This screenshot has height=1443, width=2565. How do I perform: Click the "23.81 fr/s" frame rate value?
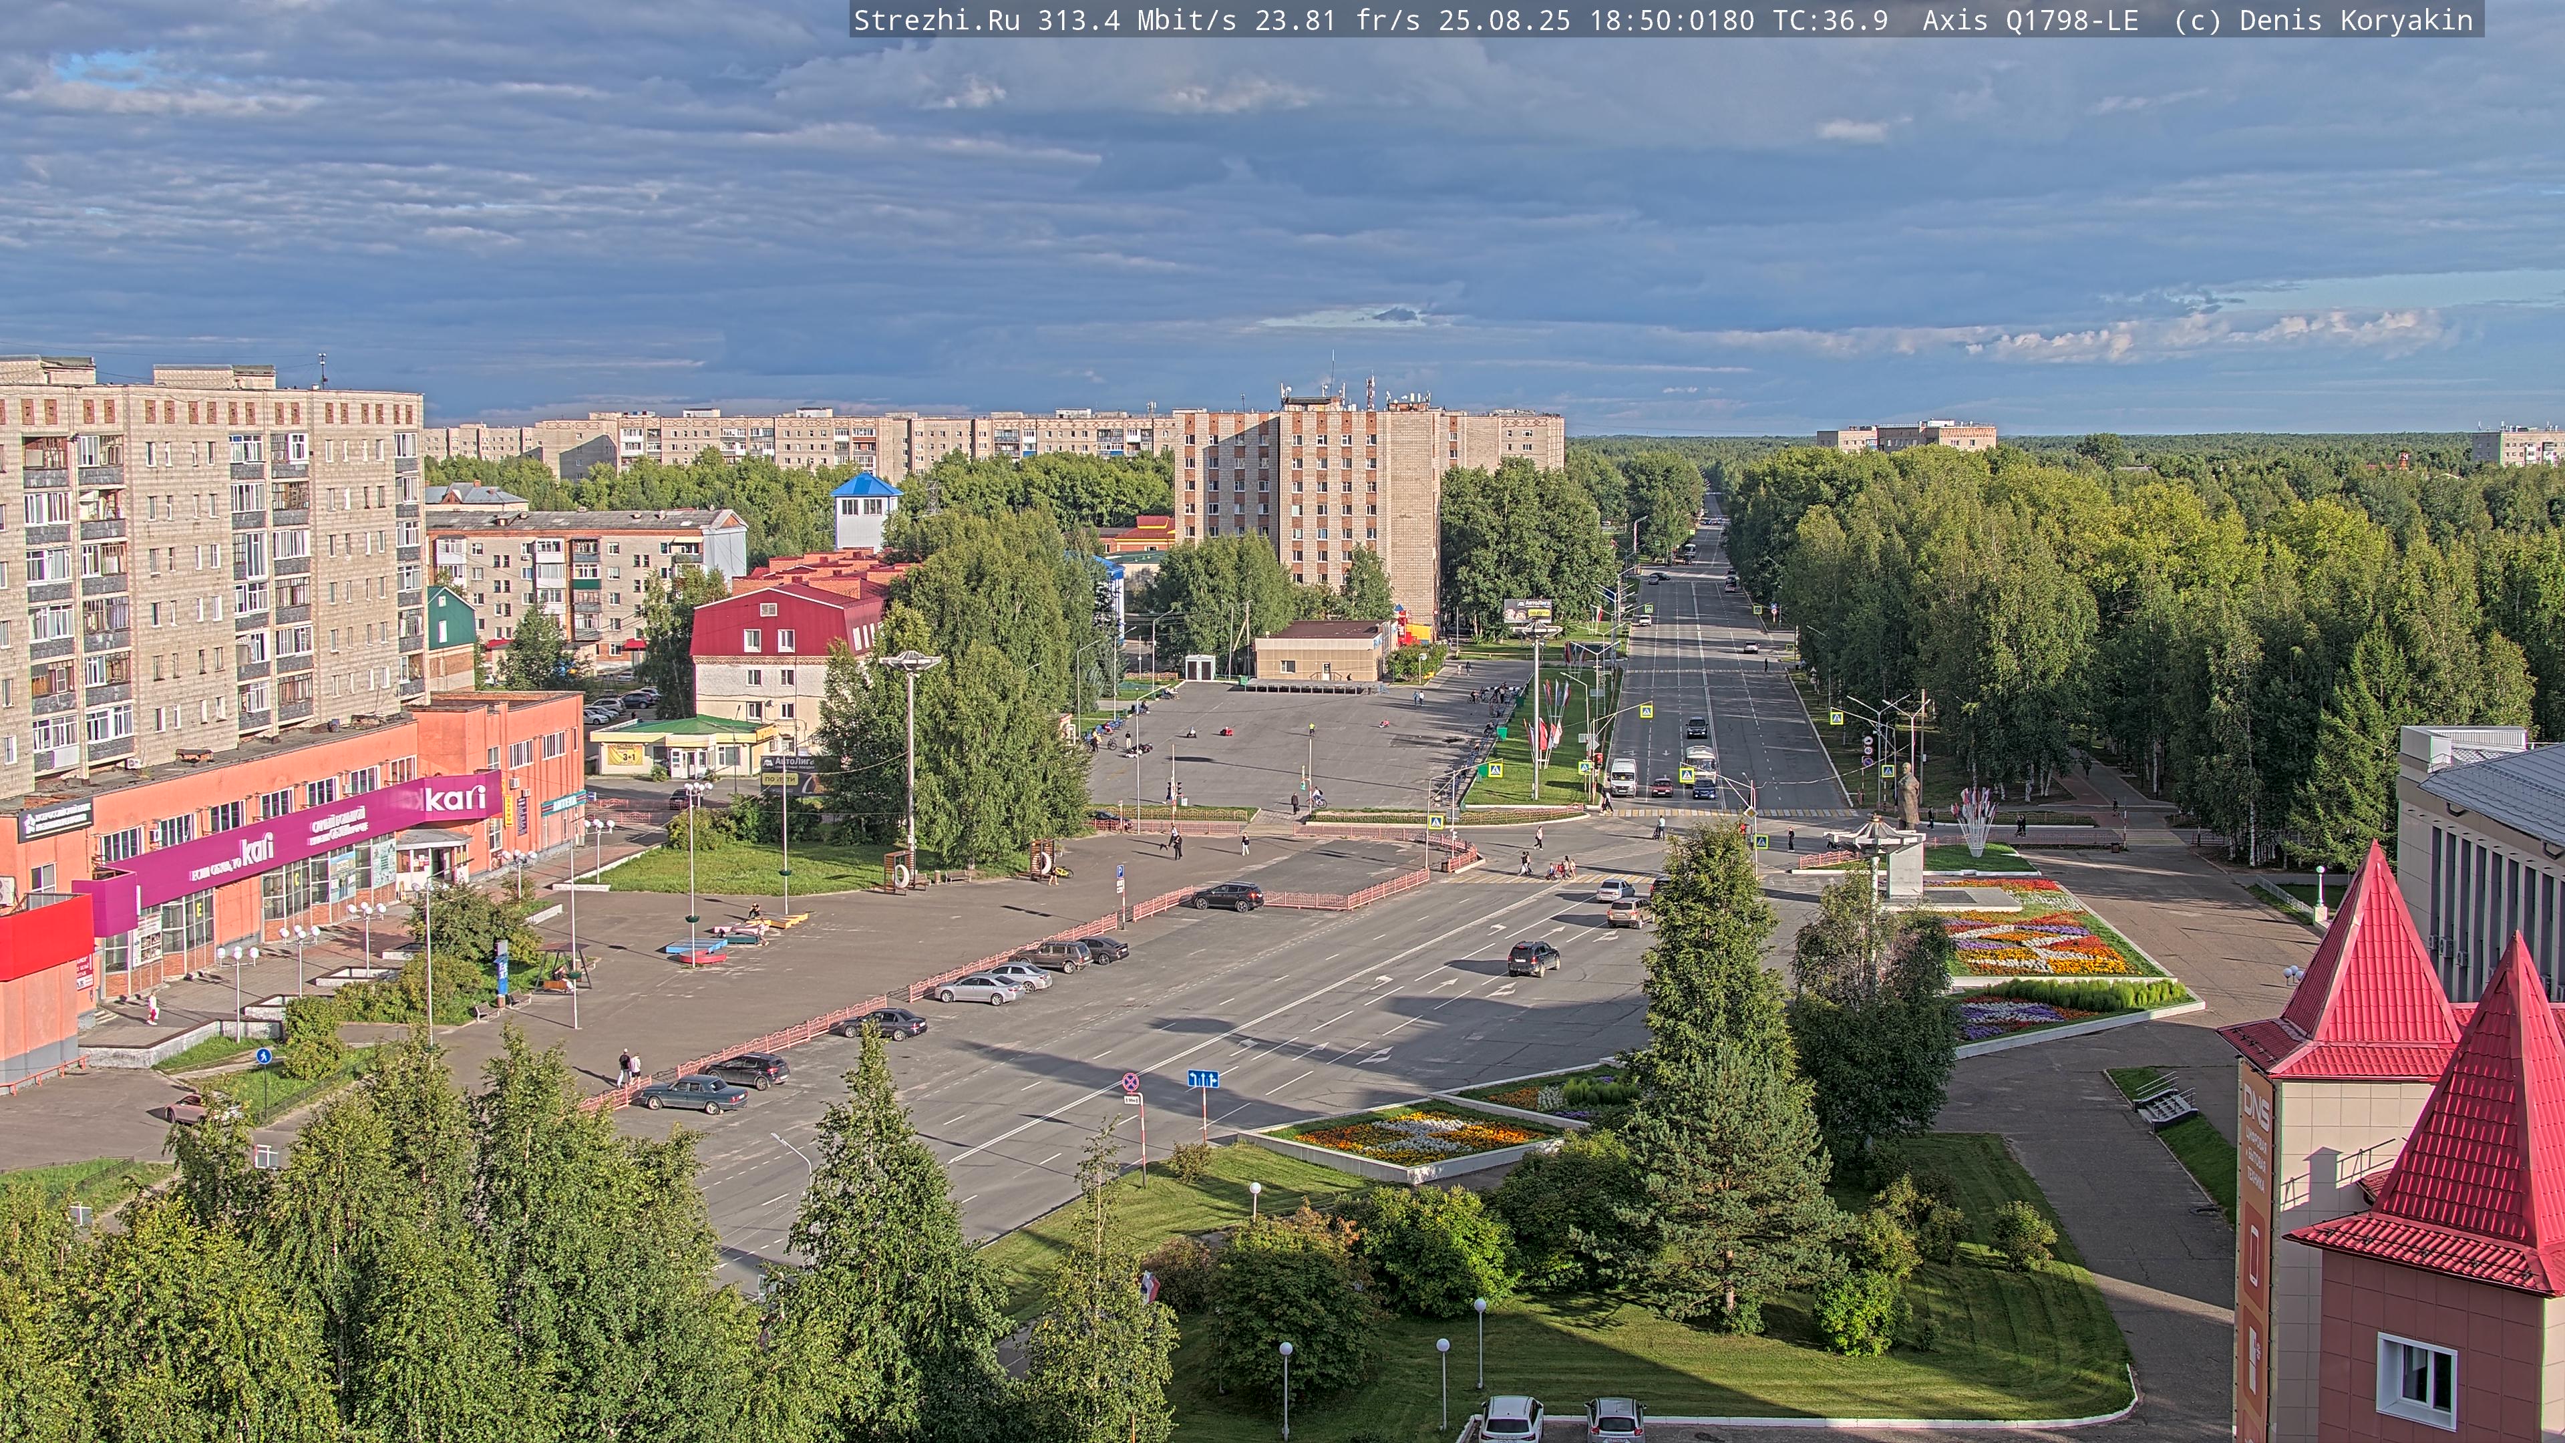1337,20
